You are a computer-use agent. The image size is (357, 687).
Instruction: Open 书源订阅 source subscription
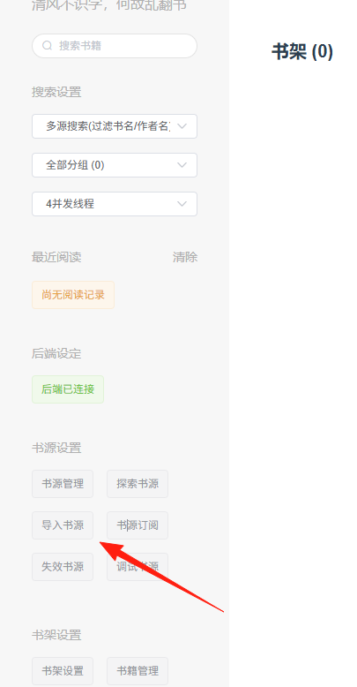point(138,525)
